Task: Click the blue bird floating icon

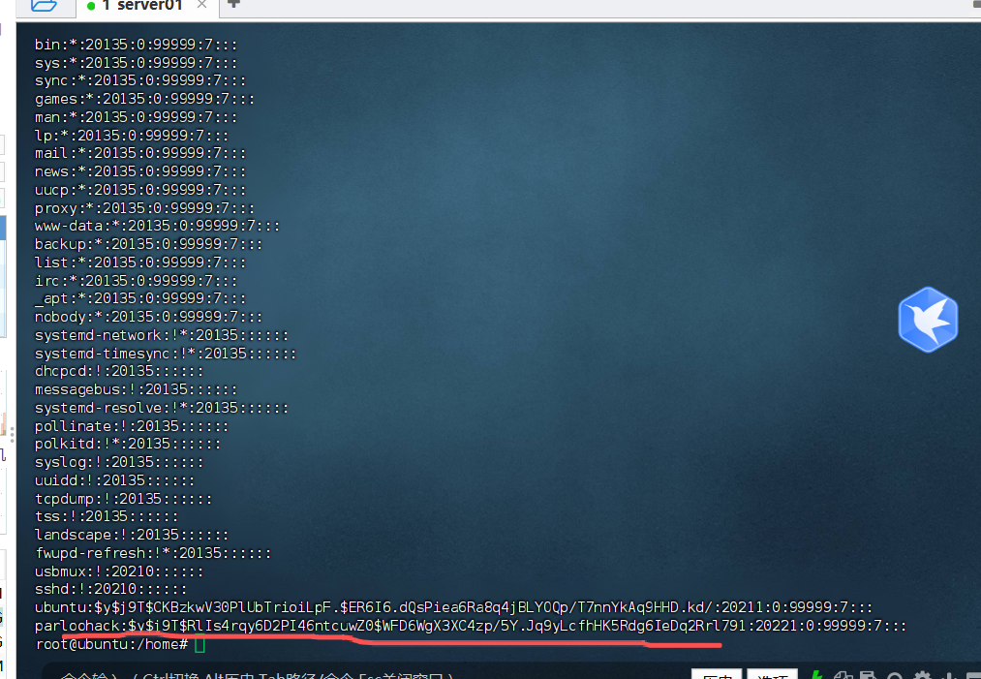Action: coord(927,319)
